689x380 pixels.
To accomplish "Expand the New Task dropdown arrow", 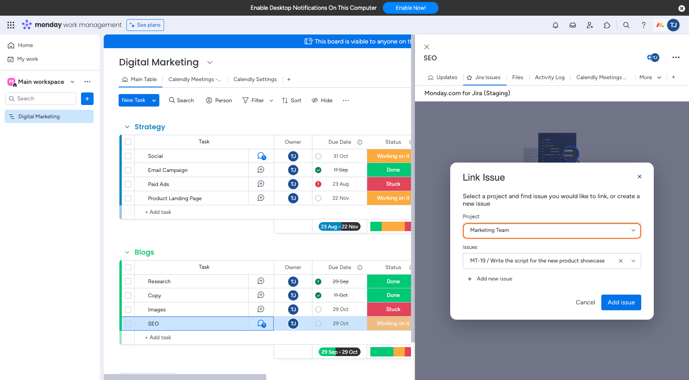I will 154,100.
